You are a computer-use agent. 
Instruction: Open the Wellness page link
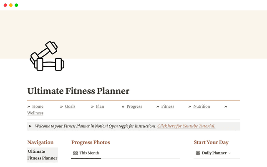pos(35,113)
